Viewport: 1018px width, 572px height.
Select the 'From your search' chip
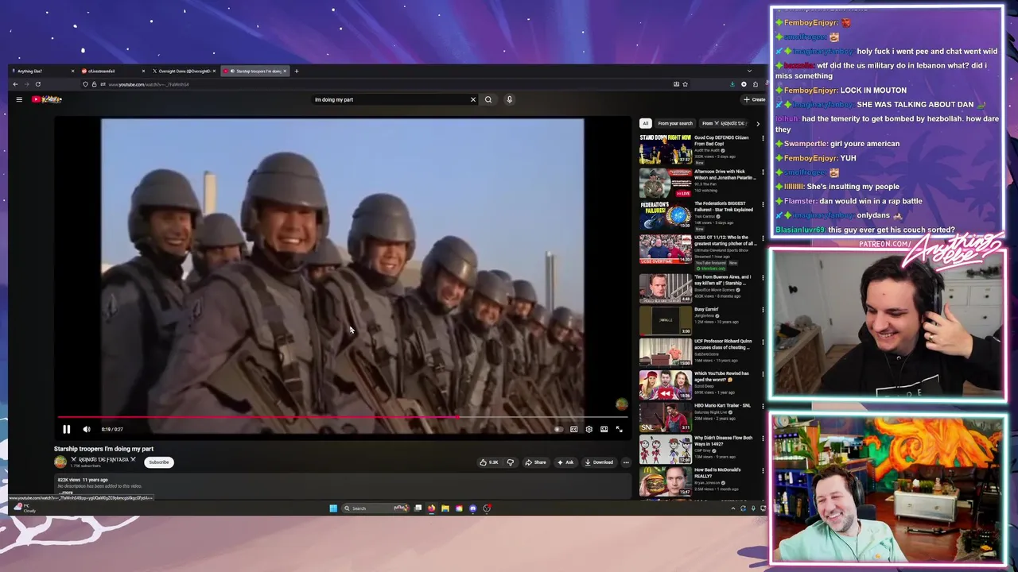[x=675, y=123]
